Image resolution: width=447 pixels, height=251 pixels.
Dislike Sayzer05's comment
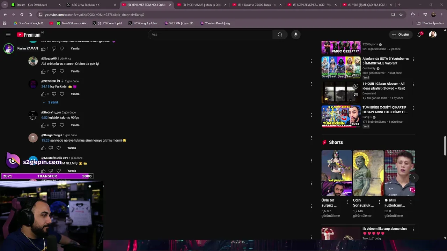[54, 71]
